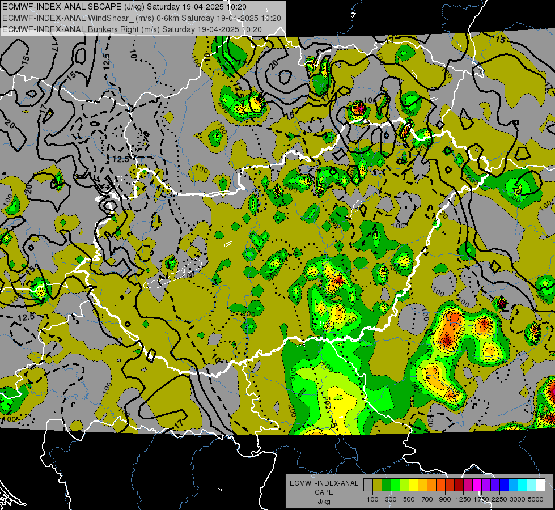Click the Bunkers Right (m/s) header line
The image size is (555, 510).
pos(132,29)
